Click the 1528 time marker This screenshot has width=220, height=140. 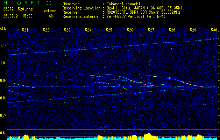coord(171,30)
